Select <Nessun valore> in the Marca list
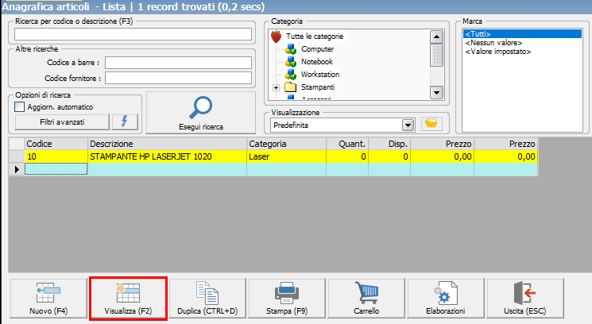 pos(493,43)
